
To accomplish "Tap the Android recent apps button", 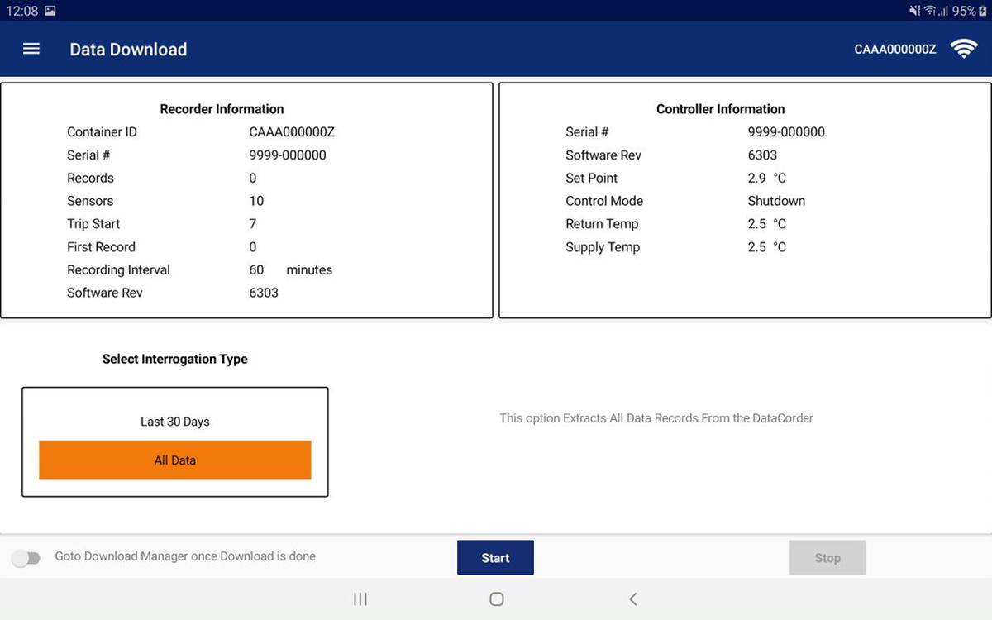I will (360, 599).
